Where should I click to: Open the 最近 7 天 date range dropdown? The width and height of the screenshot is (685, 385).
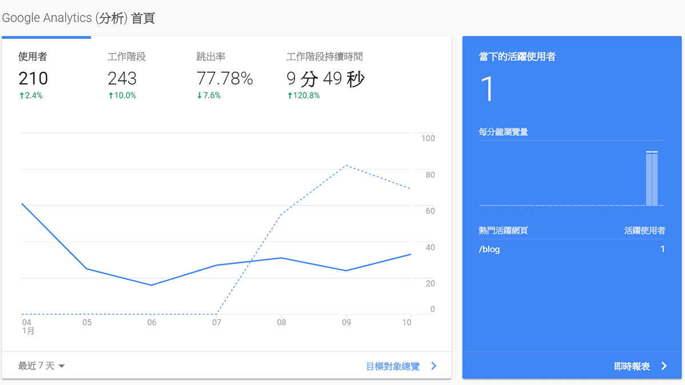point(40,366)
